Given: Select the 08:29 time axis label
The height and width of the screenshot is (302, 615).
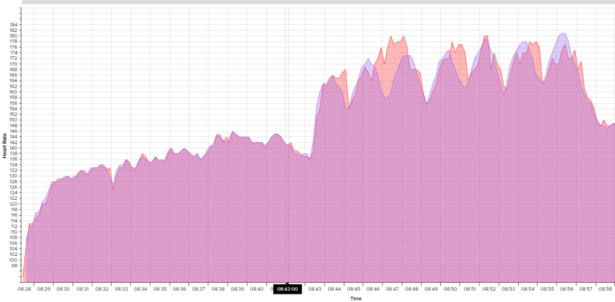Looking at the screenshot, I should pos(44,289).
